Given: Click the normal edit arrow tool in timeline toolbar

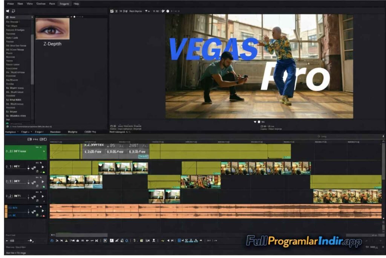Looking at the screenshot, I should (58, 241).
